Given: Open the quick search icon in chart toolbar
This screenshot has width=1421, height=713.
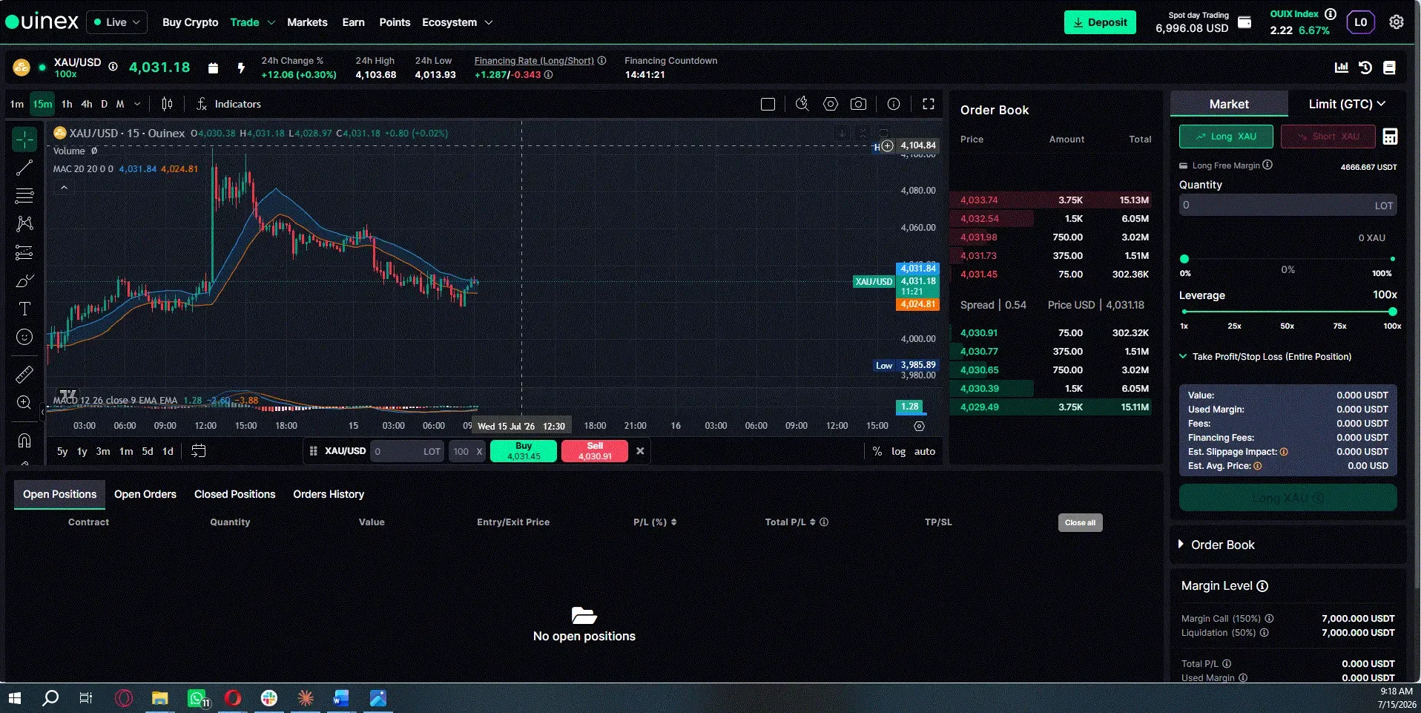Looking at the screenshot, I should pyautogui.click(x=802, y=104).
